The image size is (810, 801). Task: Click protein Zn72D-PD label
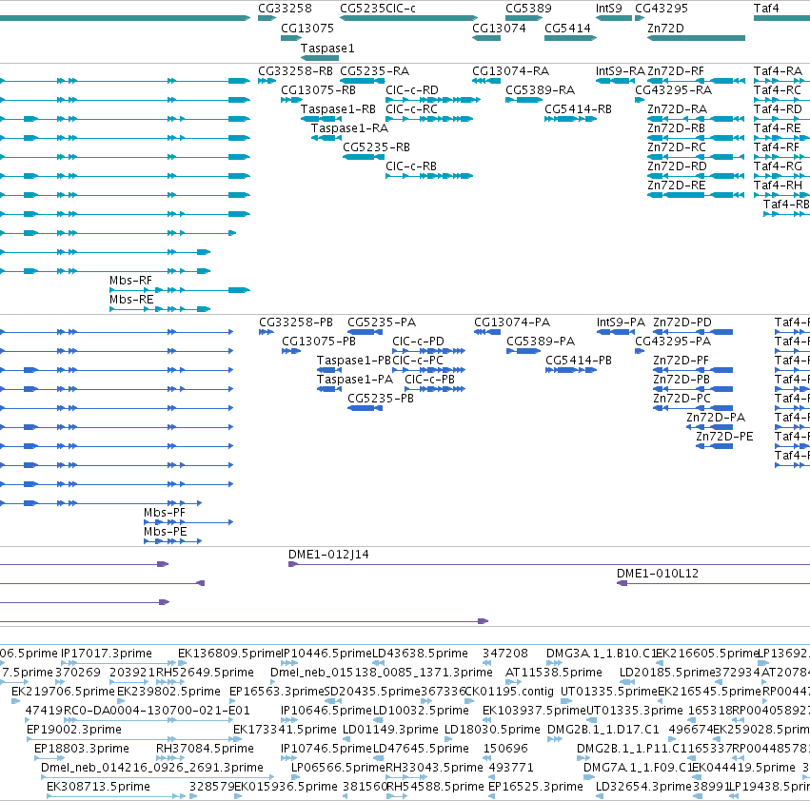(682, 322)
